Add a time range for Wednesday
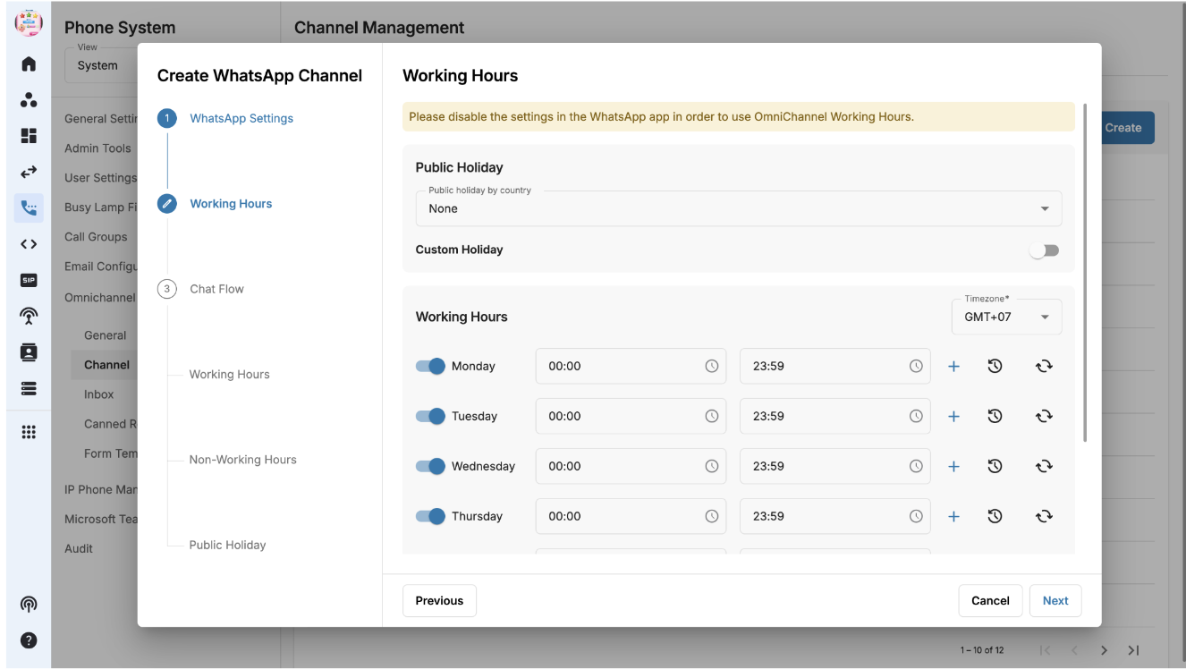This screenshot has width=1186, height=669. pyautogui.click(x=953, y=467)
